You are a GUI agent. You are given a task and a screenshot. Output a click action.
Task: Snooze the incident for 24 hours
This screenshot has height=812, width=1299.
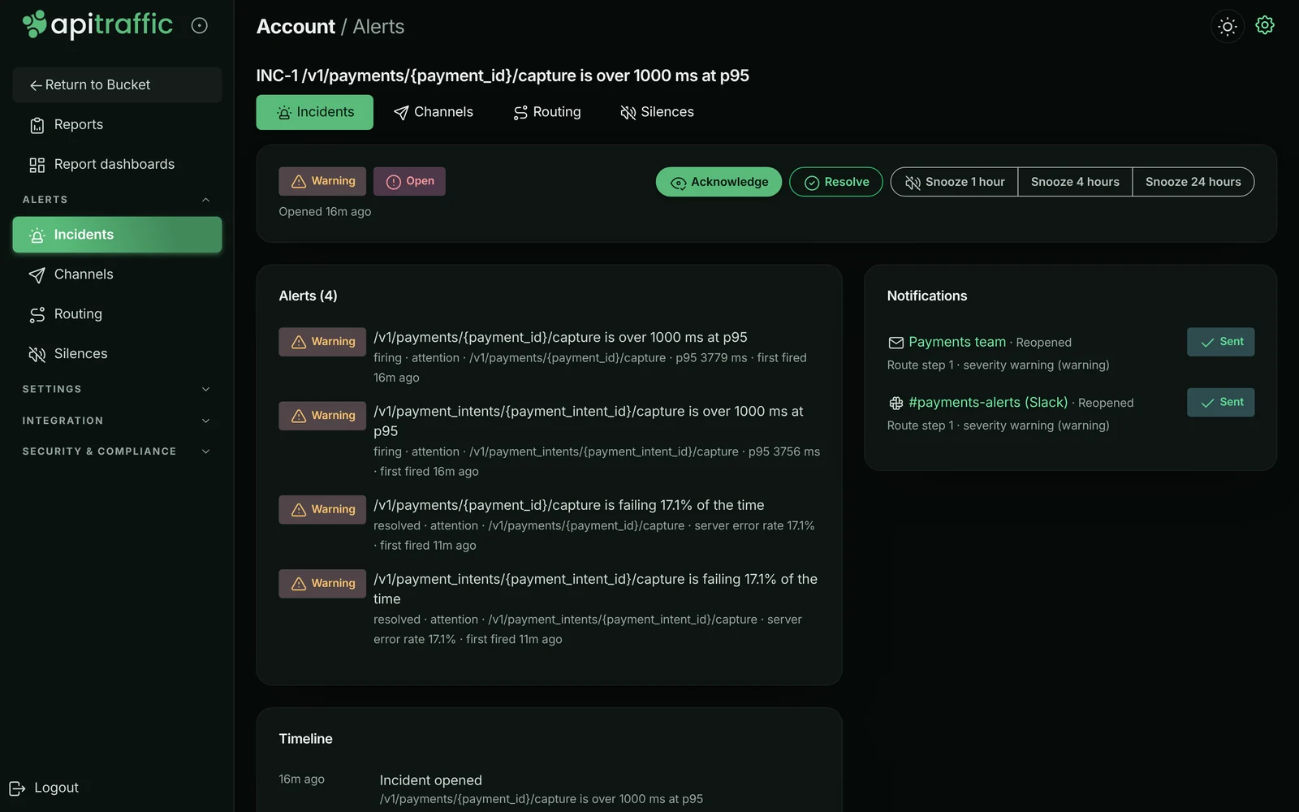point(1193,182)
